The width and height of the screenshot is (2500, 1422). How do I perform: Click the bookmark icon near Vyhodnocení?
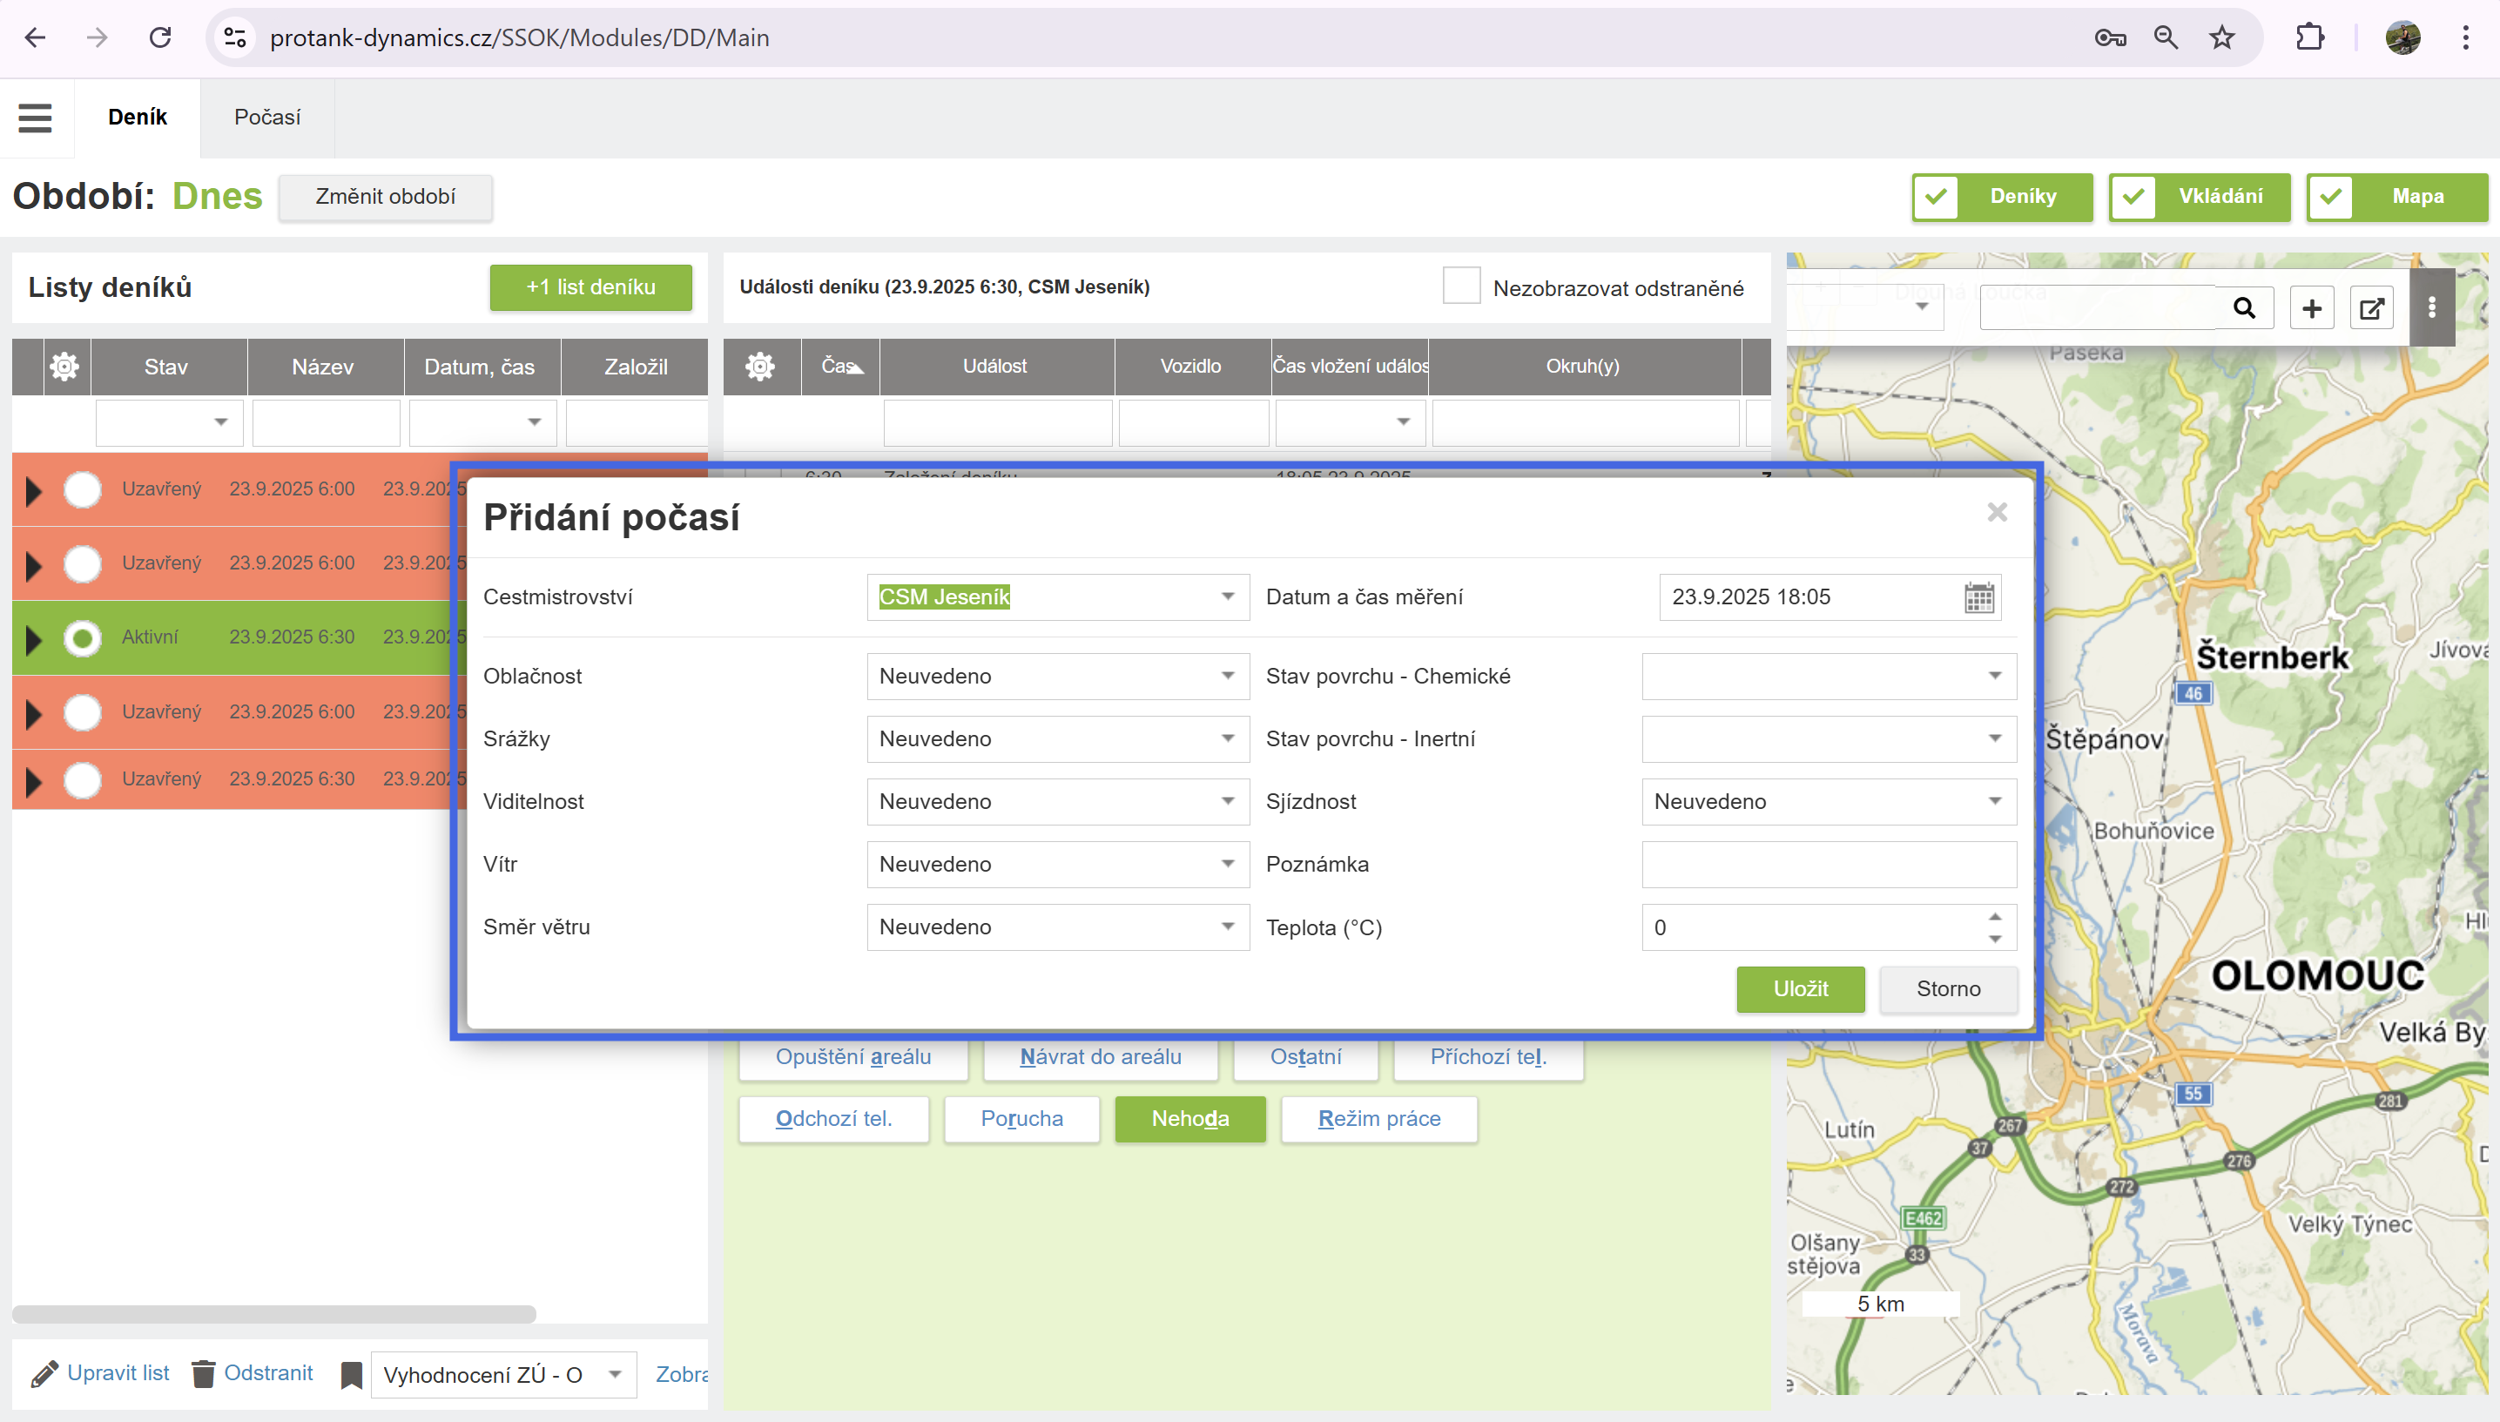point(351,1375)
